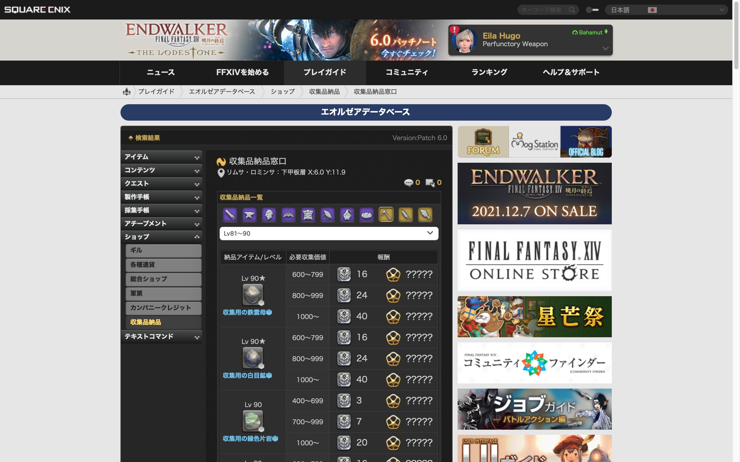Image resolution: width=740 pixels, height=462 pixels.
Task: Select the Botanist leaf icon
Action: coord(406,215)
